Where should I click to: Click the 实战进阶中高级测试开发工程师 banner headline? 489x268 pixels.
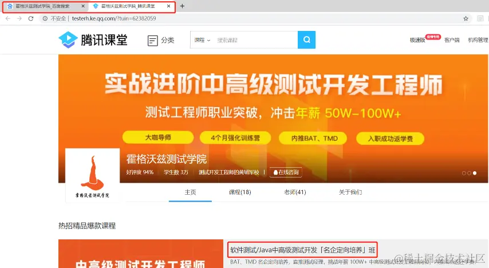(273, 85)
